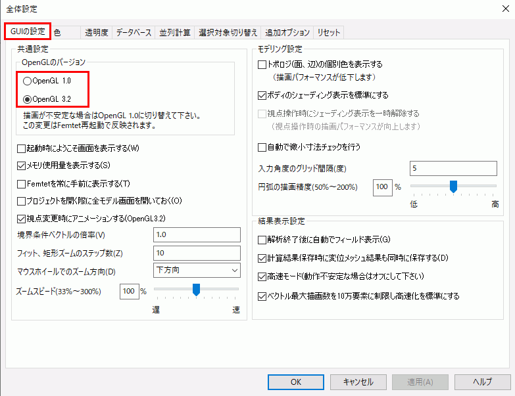Click the ズームスピード slider handle

196,289
